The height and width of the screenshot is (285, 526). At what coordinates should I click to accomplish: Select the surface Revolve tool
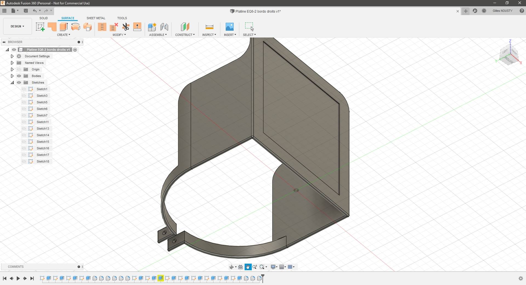[x=75, y=27]
